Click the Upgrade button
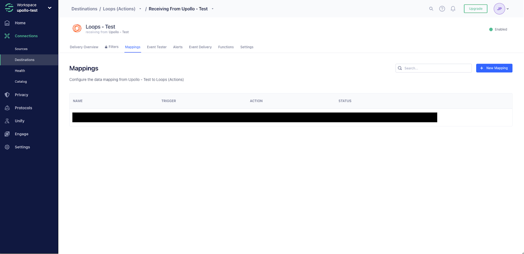The height and width of the screenshot is (254, 524). tap(476, 9)
